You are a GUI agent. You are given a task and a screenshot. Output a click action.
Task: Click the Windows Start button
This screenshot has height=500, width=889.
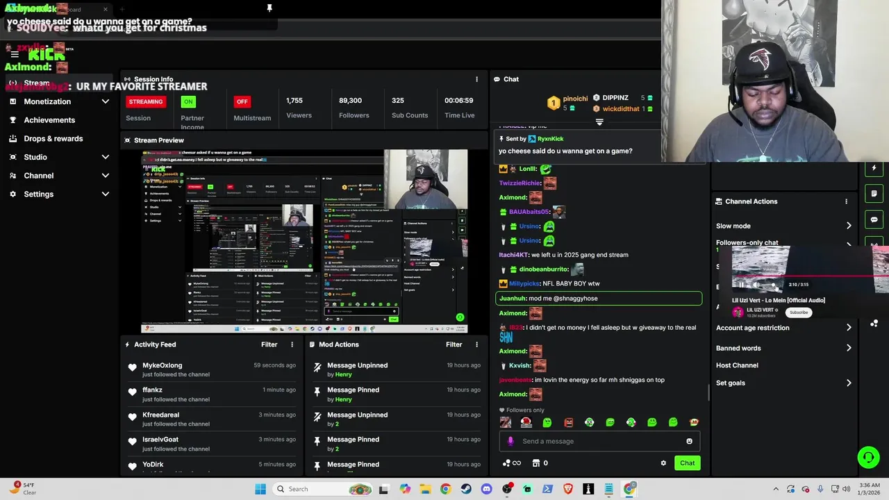click(260, 489)
